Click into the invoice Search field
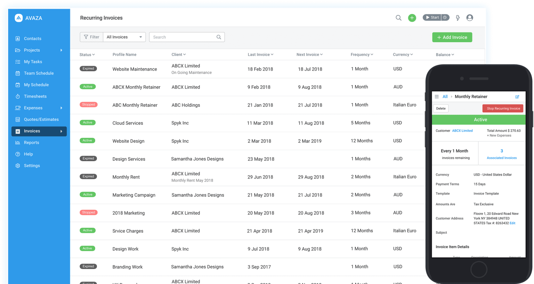The height and width of the screenshot is (284, 534). 184,37
